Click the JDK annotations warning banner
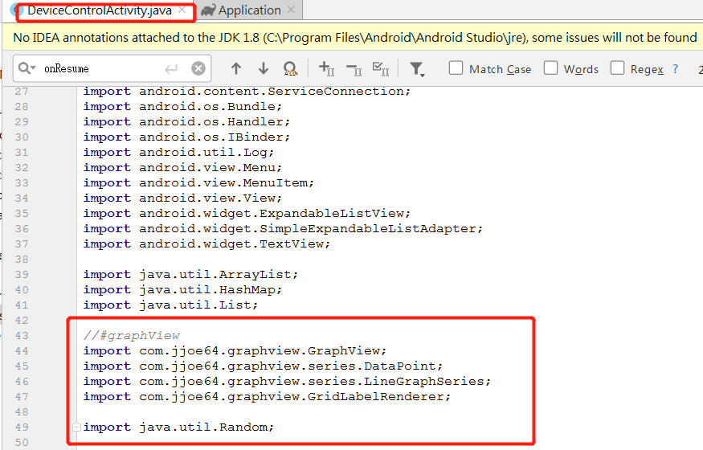Screen dimensions: 703x450 (x=353, y=37)
